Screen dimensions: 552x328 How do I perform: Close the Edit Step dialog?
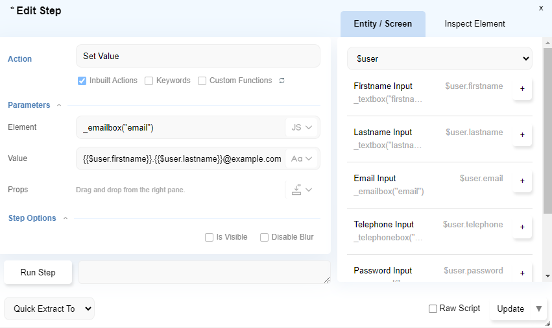[x=541, y=8]
